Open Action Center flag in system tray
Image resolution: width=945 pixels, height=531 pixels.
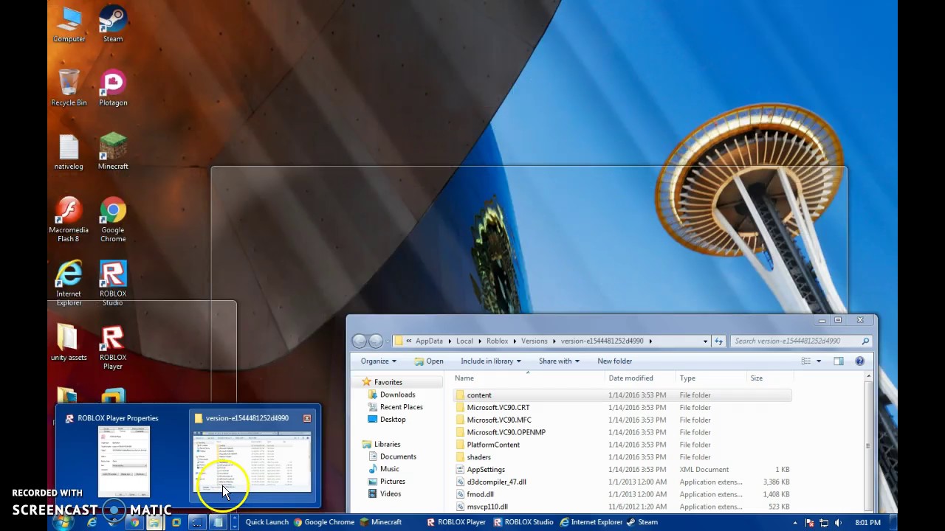tap(810, 522)
